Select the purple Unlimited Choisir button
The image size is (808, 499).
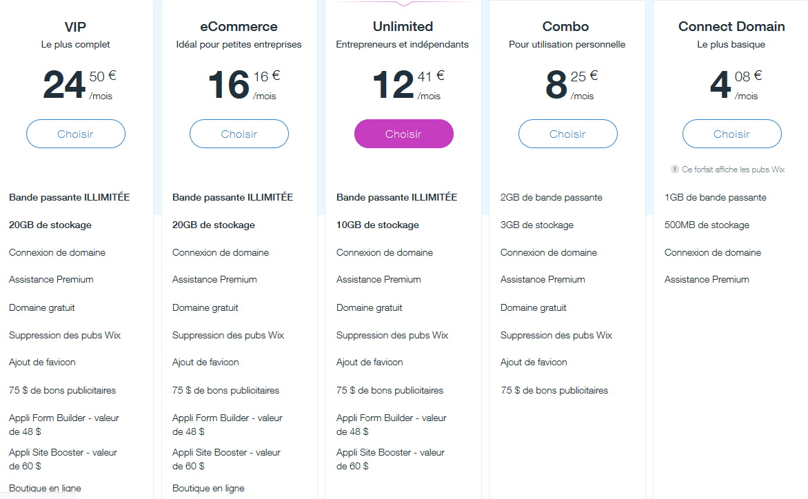403,134
